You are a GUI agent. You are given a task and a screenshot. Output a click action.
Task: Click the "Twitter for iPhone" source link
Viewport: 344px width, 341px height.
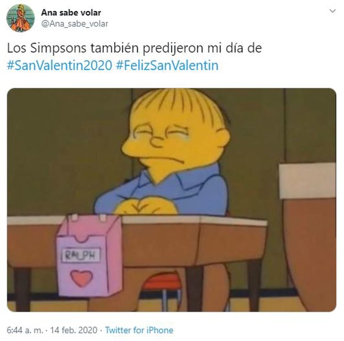click(139, 330)
